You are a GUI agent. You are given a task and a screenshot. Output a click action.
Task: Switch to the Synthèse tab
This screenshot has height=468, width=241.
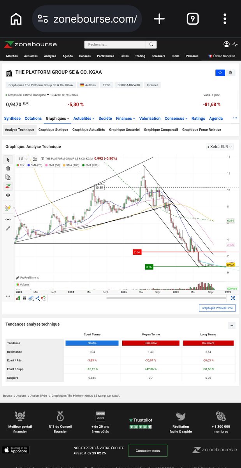click(12, 119)
